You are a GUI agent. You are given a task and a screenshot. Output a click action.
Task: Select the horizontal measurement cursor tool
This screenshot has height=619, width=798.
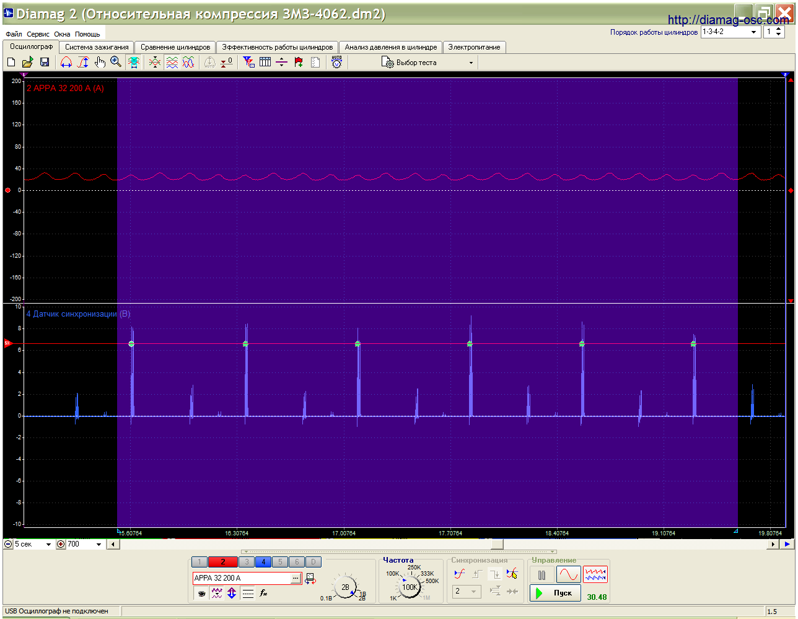[x=66, y=62]
